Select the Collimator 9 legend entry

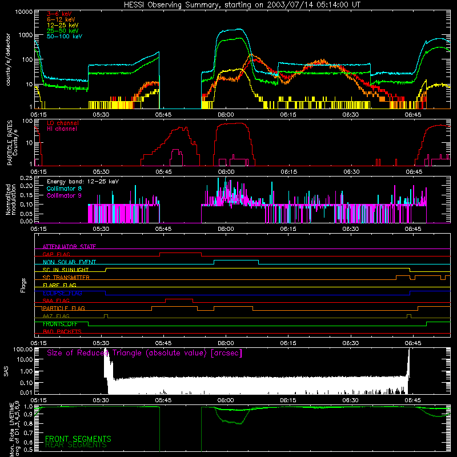[64, 195]
